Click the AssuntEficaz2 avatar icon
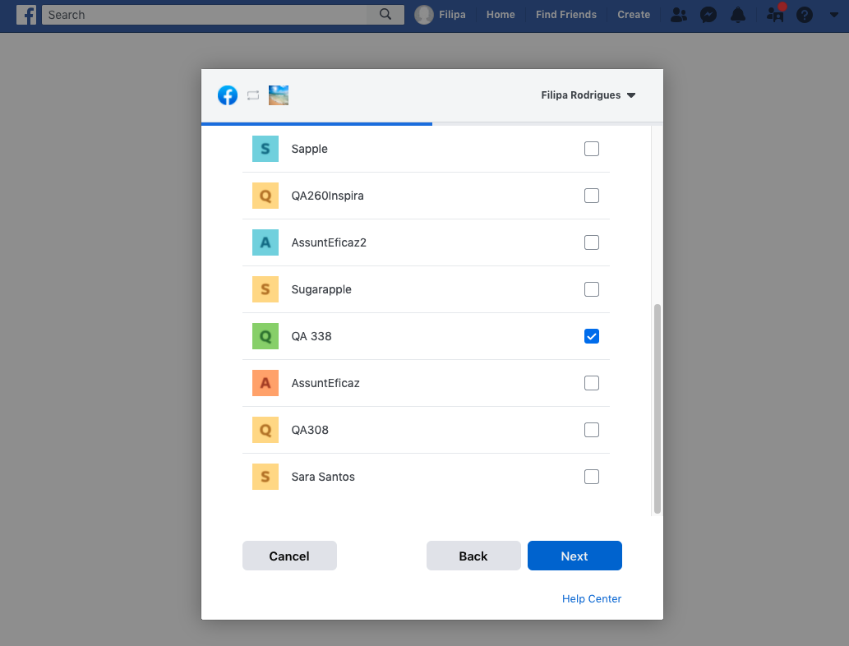Image resolution: width=849 pixels, height=646 pixels. tap(265, 242)
